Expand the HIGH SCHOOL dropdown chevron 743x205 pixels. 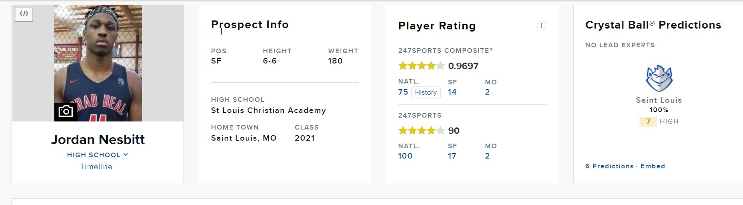pos(126,155)
